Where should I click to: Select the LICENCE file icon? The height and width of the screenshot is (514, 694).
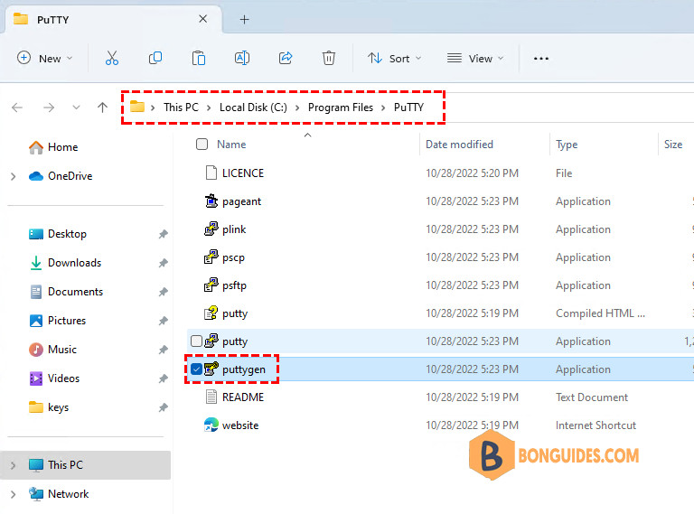tap(211, 173)
